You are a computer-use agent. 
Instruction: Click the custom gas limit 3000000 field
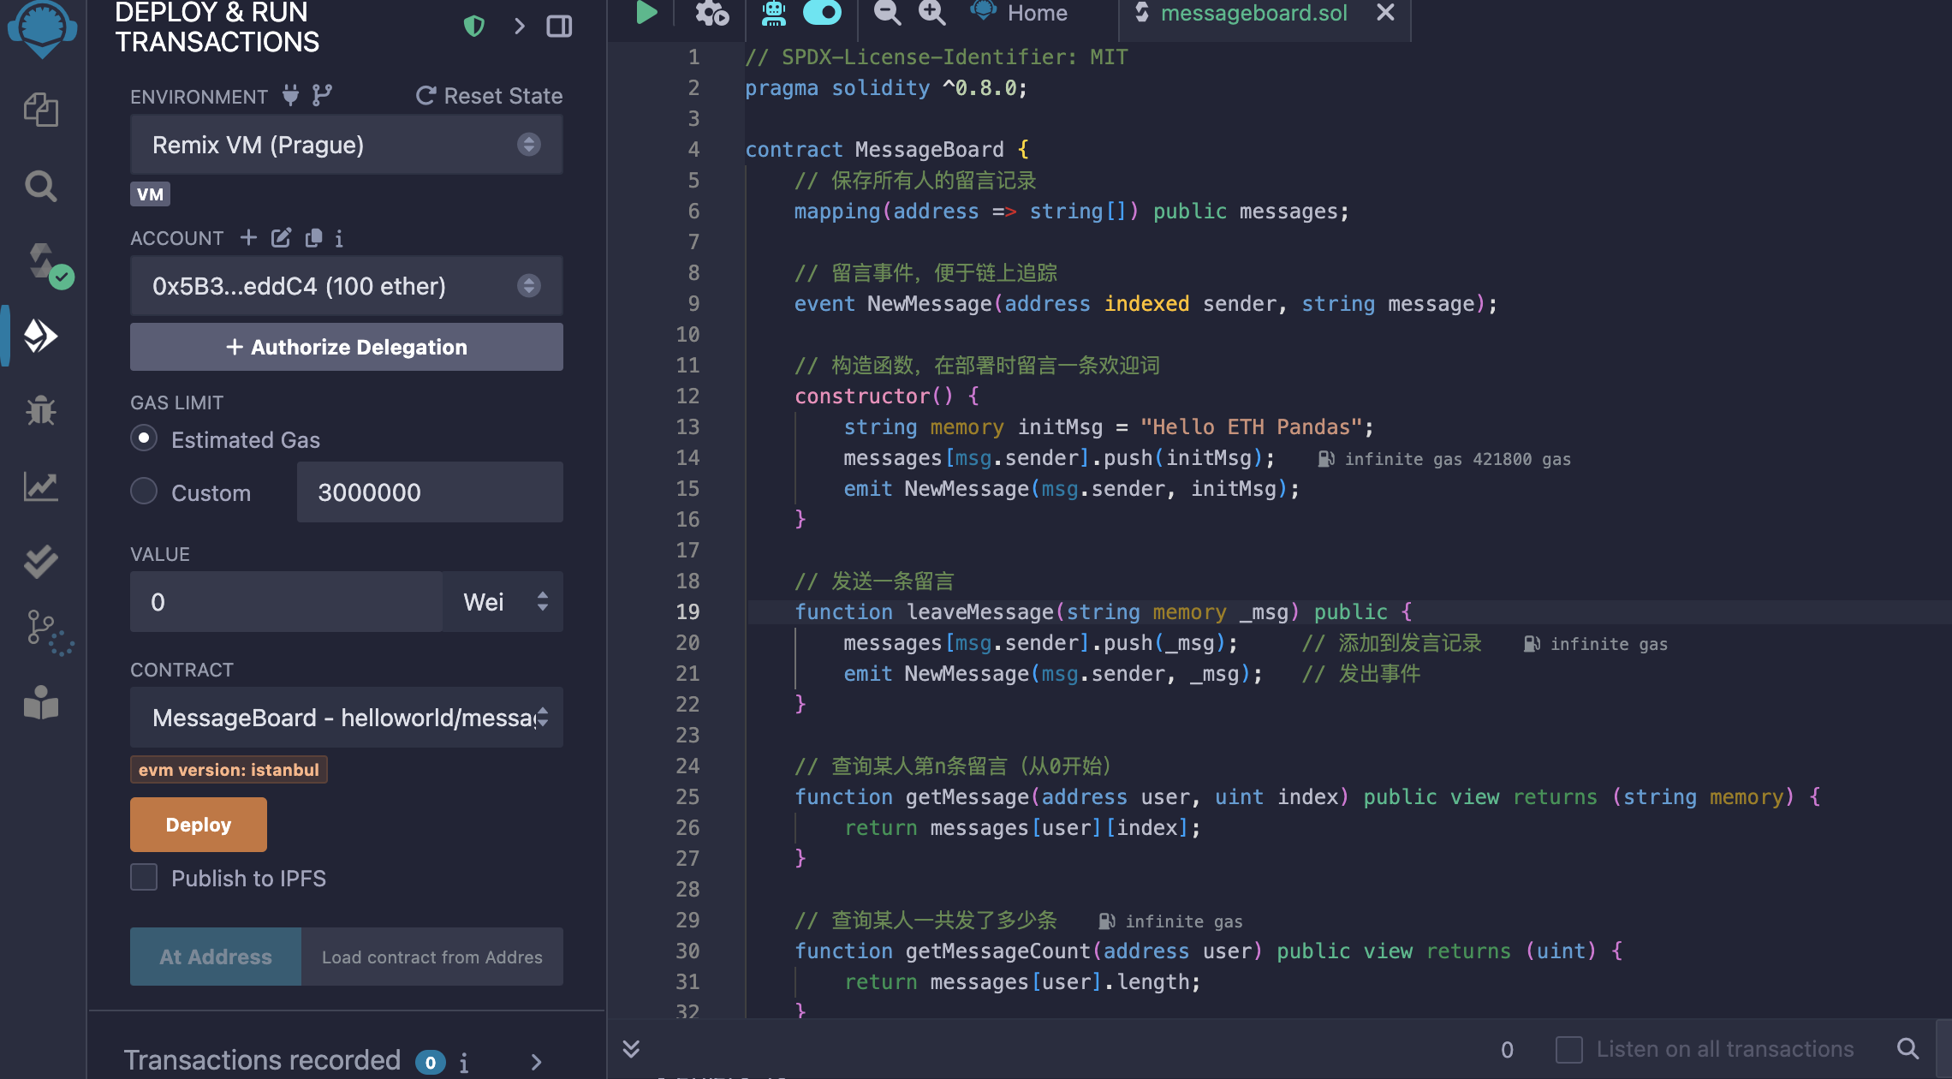[430, 492]
